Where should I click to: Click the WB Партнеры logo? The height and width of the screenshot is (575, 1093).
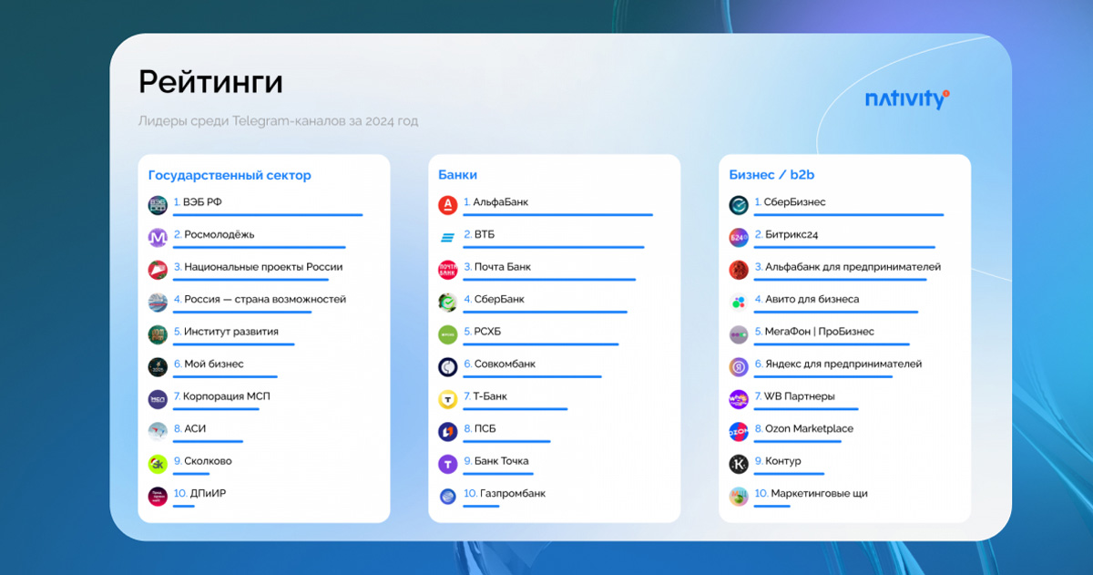(x=739, y=399)
